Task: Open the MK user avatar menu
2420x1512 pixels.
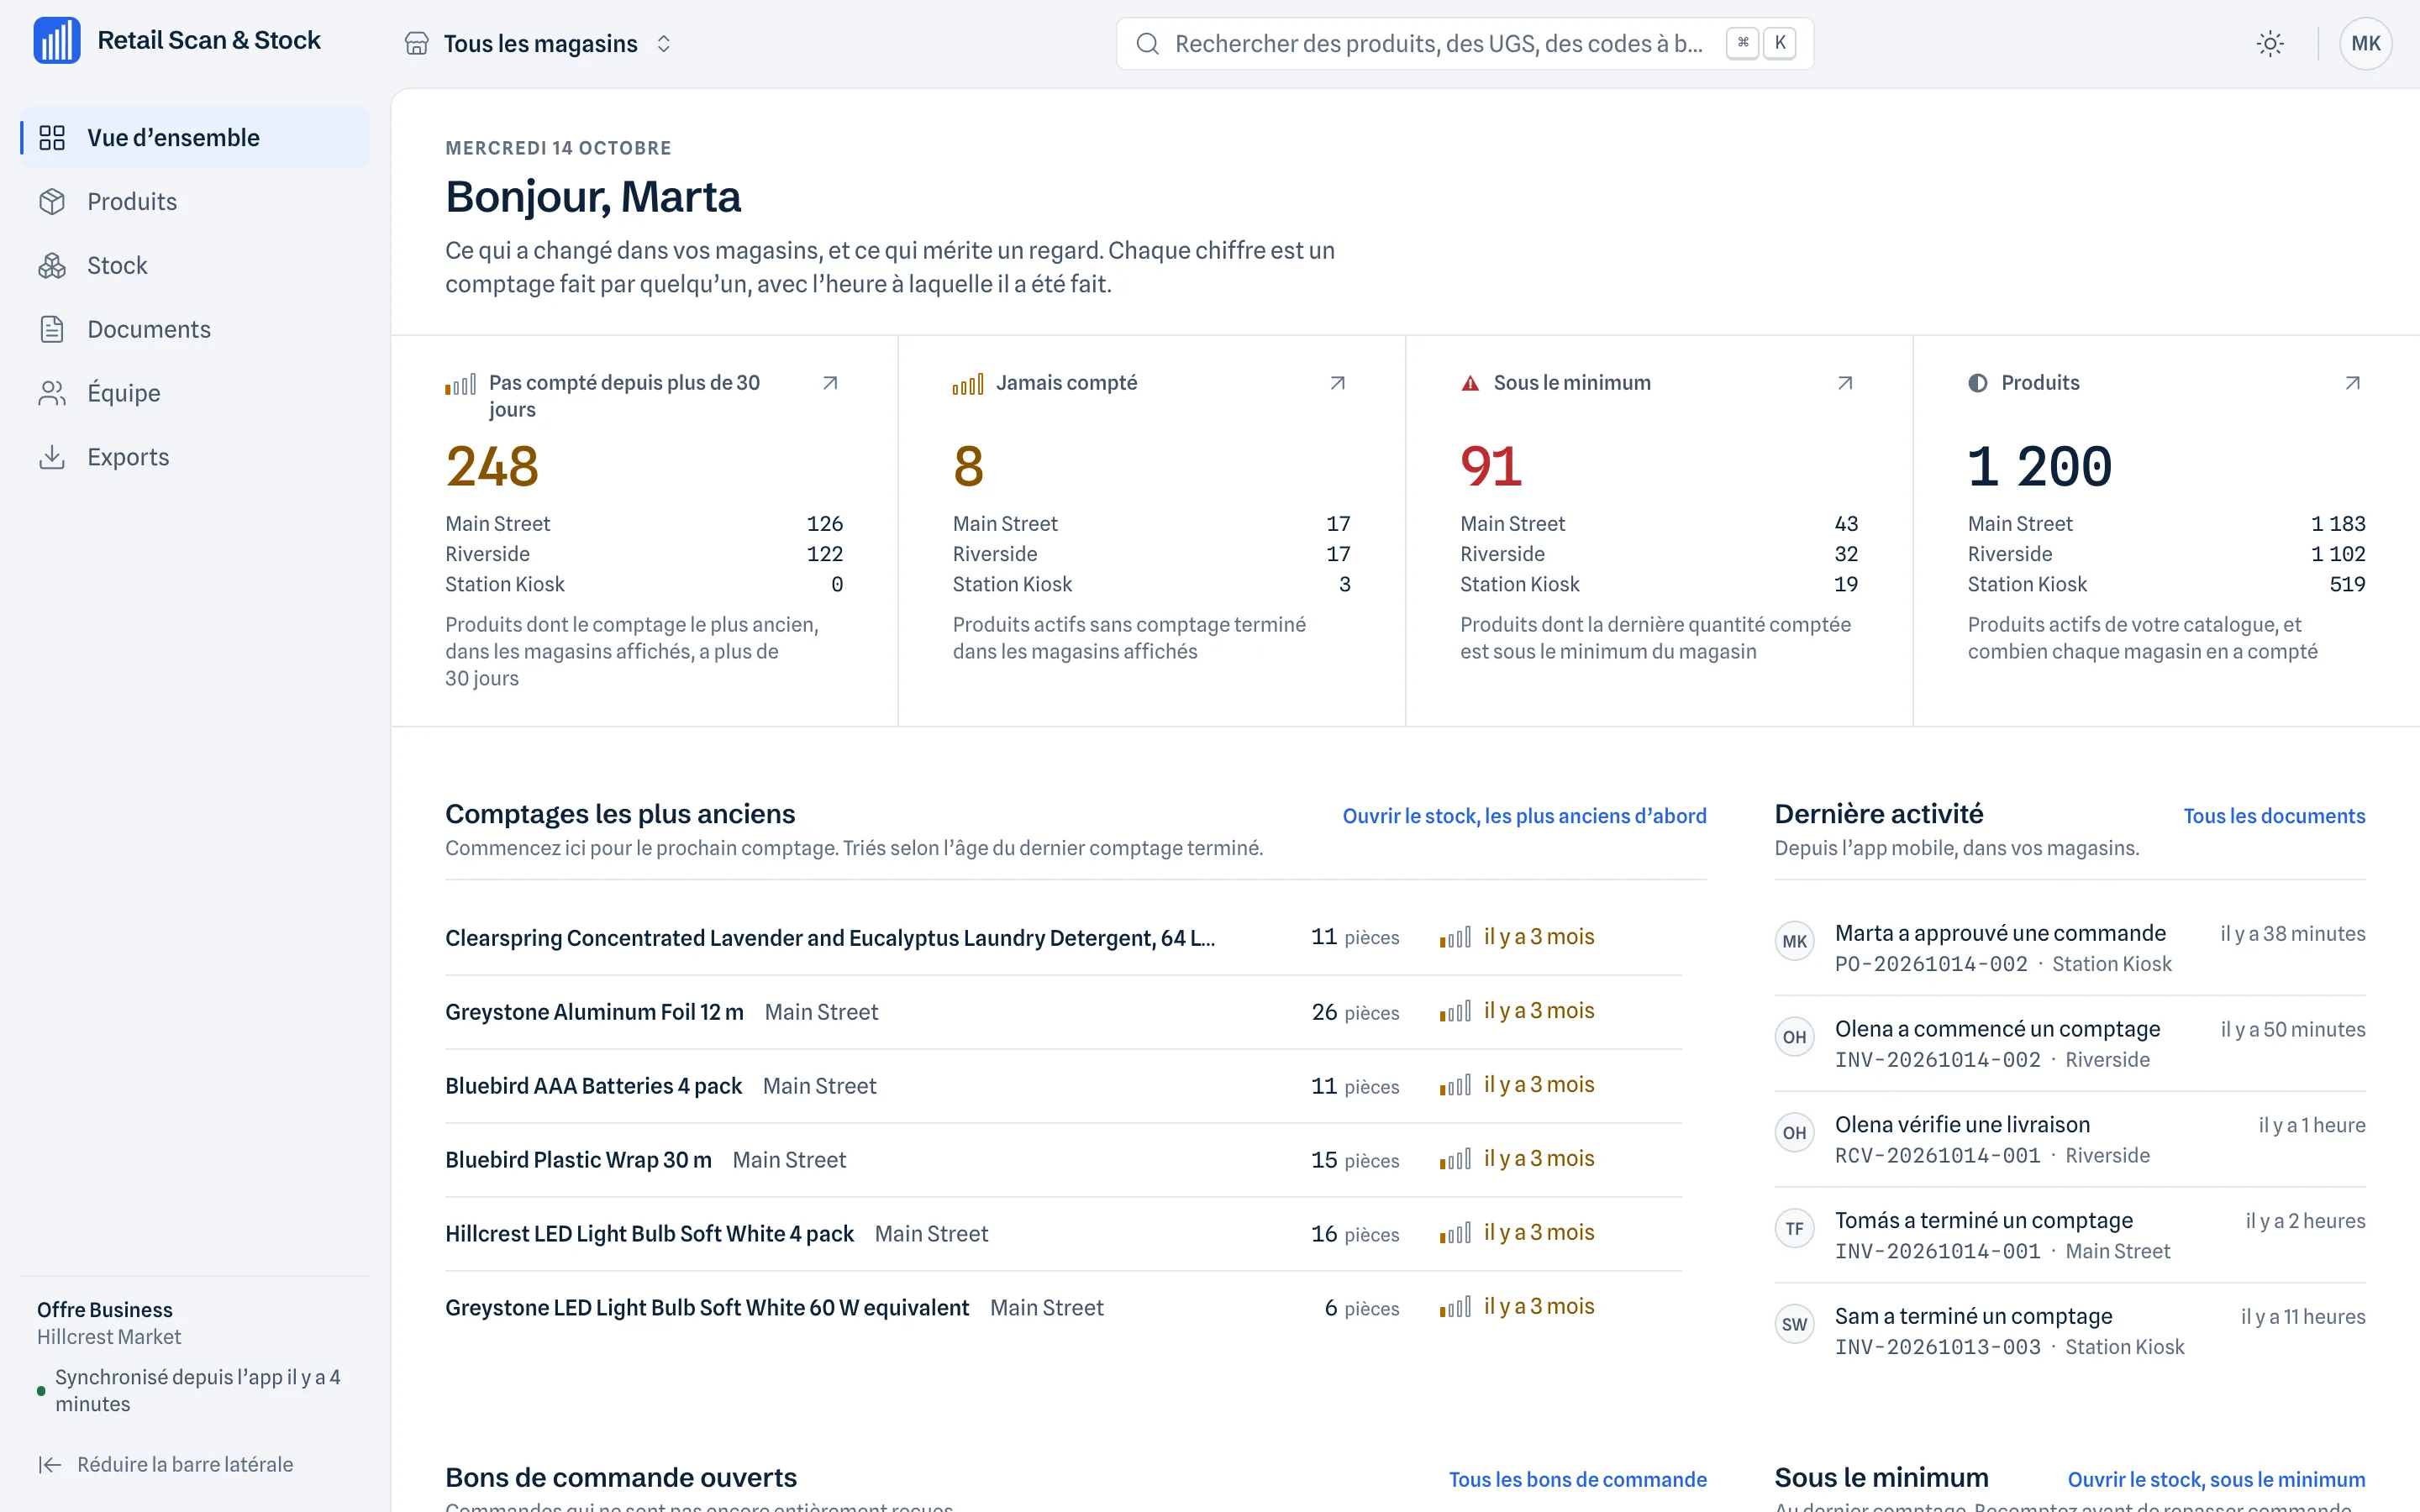Action: [x=2365, y=44]
